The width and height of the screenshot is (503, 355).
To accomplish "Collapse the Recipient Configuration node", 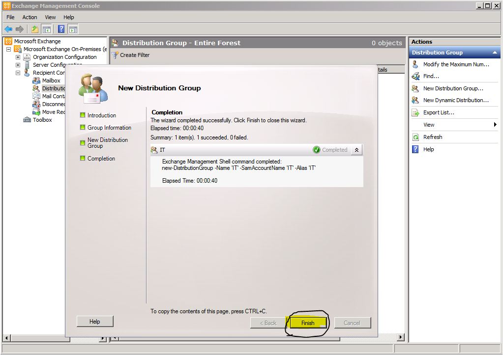I will coord(18,73).
